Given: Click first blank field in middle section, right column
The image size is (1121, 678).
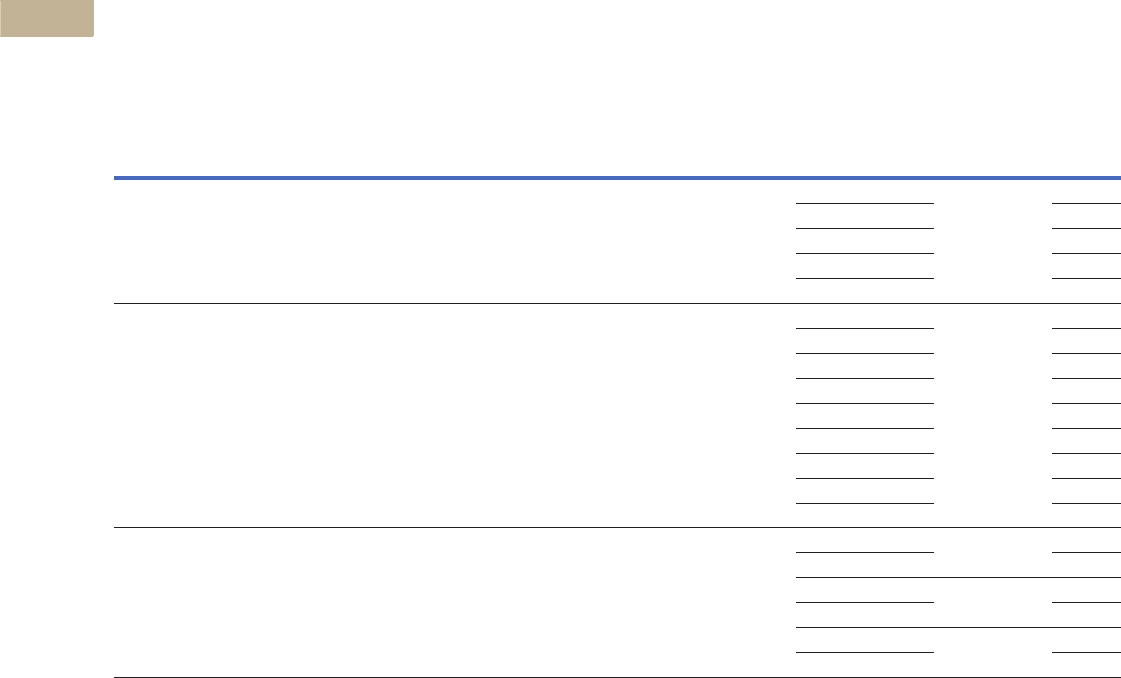Looking at the screenshot, I should pyautogui.click(x=1087, y=329).
